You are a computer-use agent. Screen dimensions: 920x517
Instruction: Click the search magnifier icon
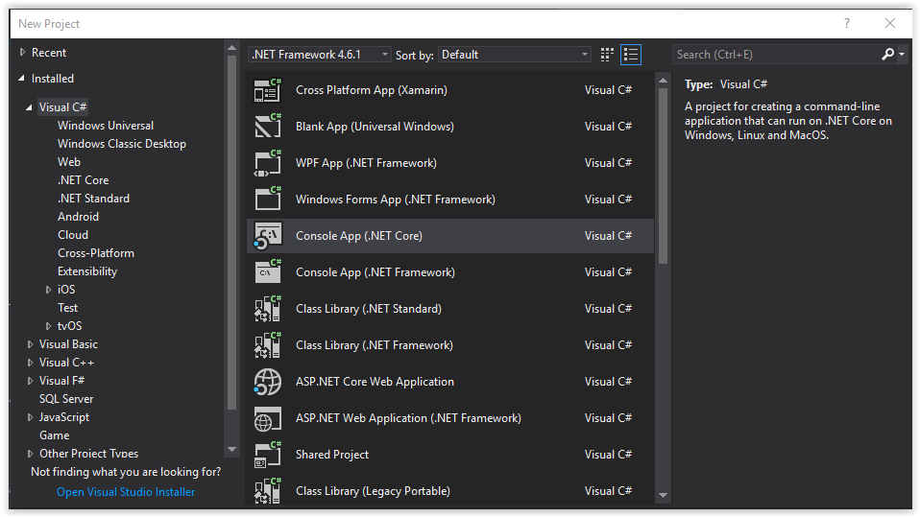(887, 54)
